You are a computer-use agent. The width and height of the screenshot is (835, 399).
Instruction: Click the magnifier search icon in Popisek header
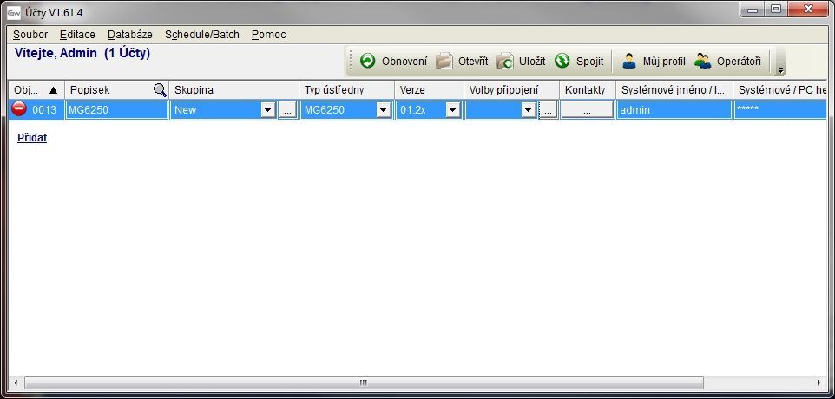(160, 89)
